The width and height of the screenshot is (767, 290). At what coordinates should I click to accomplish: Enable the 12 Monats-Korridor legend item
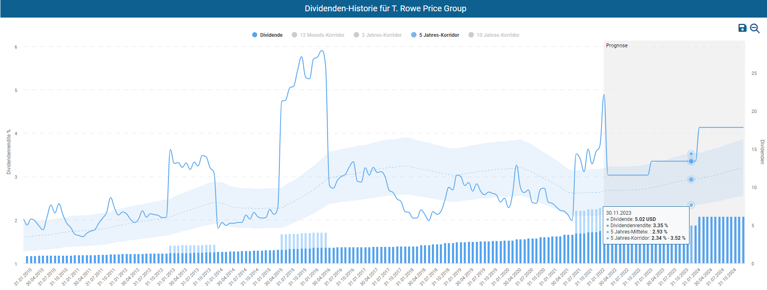pyautogui.click(x=318, y=35)
